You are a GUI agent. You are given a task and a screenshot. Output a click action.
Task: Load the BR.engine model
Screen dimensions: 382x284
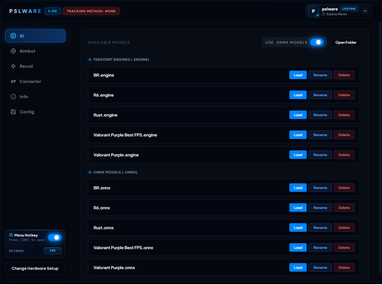click(298, 75)
